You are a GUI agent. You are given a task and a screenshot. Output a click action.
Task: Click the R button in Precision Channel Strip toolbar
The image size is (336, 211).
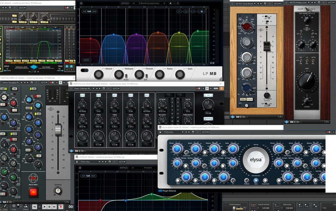pos(207,88)
